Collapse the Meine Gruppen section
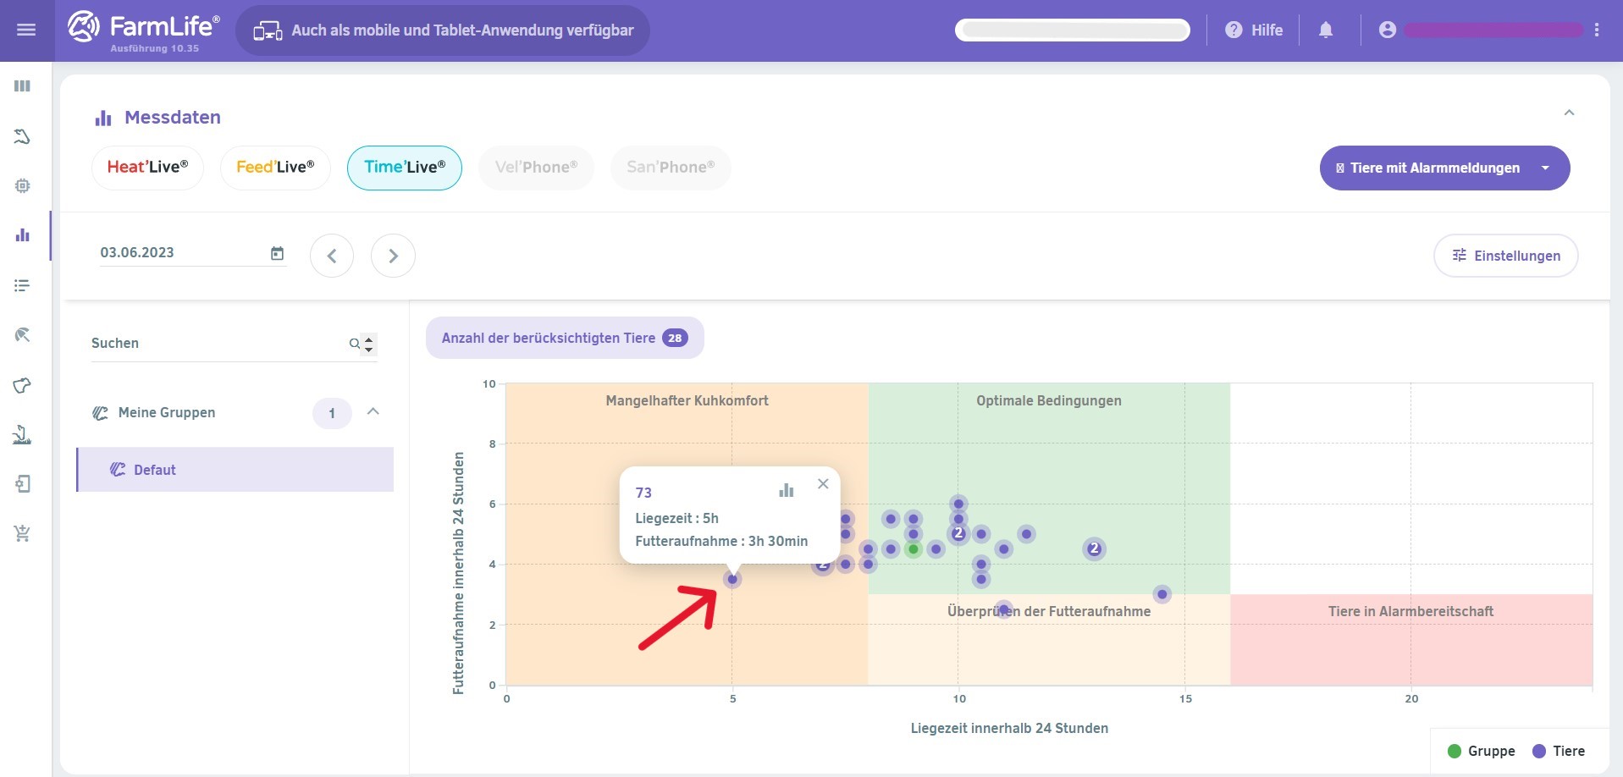 (373, 411)
